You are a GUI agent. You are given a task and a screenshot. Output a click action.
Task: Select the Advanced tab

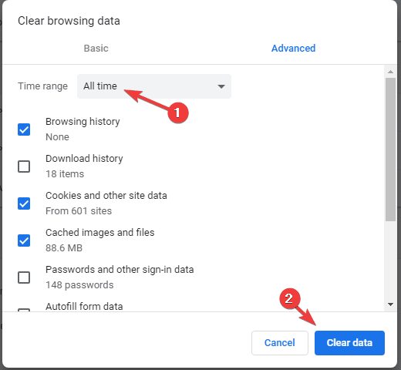(293, 49)
